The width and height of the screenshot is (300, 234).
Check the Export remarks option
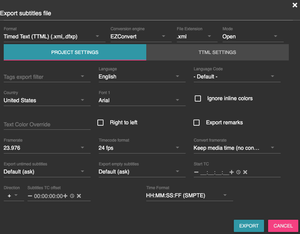click(197, 123)
